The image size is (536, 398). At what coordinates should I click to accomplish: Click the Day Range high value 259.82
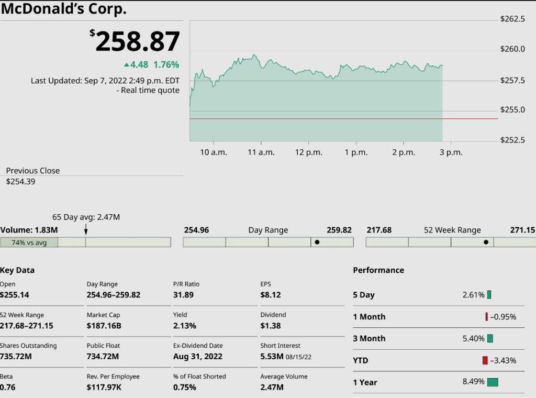(339, 230)
